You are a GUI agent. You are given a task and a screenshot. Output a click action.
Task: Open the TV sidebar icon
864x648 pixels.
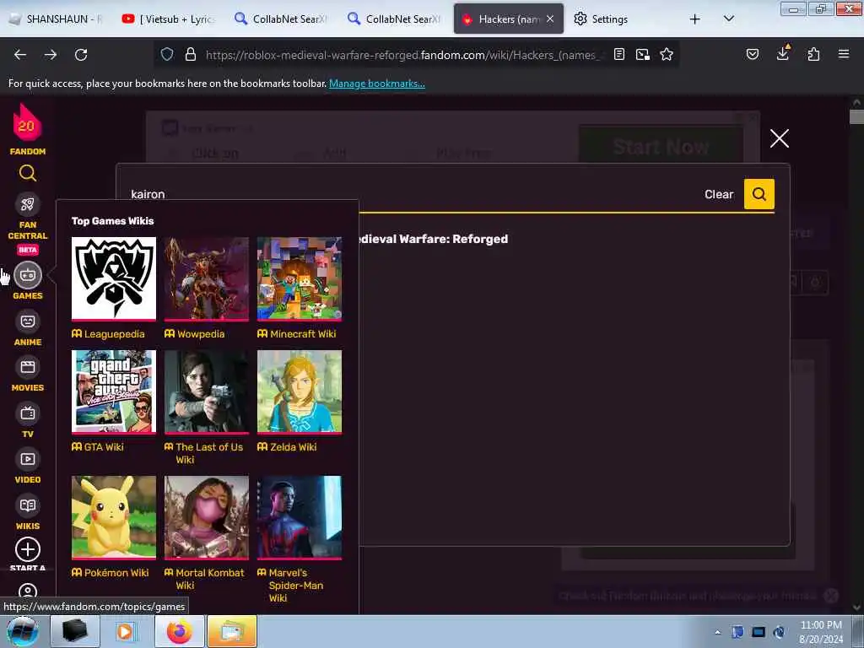click(x=28, y=413)
